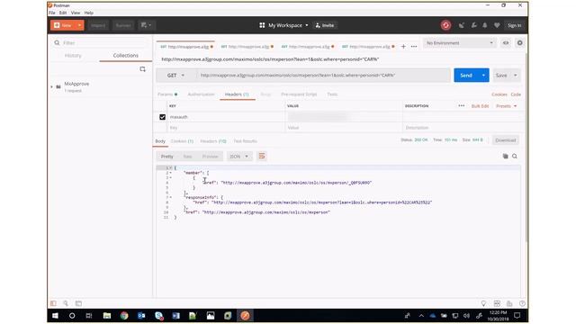Open environment quick look eye icon
This screenshot has height=324, width=576.
pos(506,43)
